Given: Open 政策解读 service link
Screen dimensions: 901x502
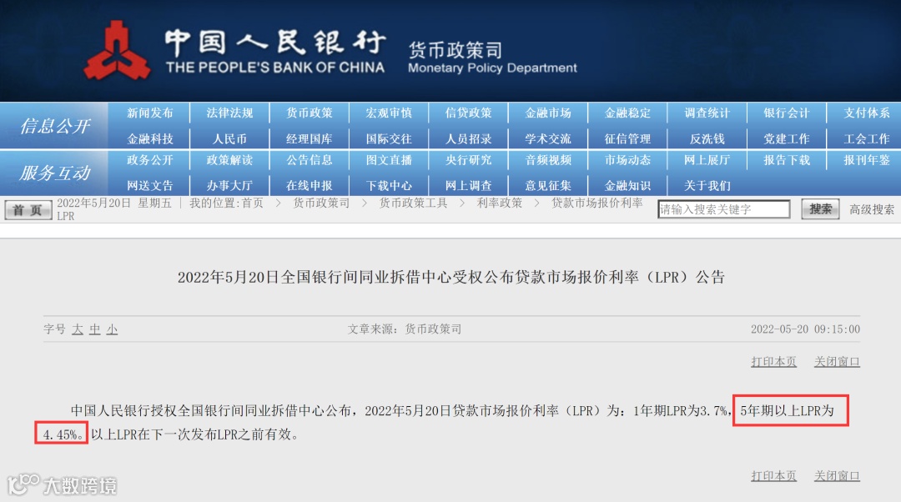Looking at the screenshot, I should pos(229,159).
